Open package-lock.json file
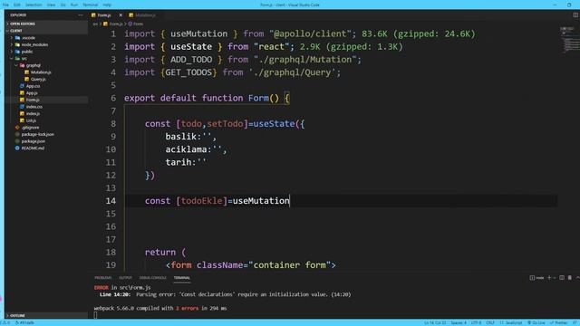Viewport: 580px width, 326px height. pos(37,135)
